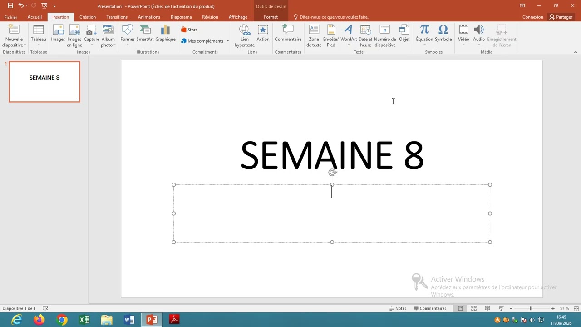Screen dimensions: 581x327
Task: Open the Fichier menu
Action: click(11, 17)
